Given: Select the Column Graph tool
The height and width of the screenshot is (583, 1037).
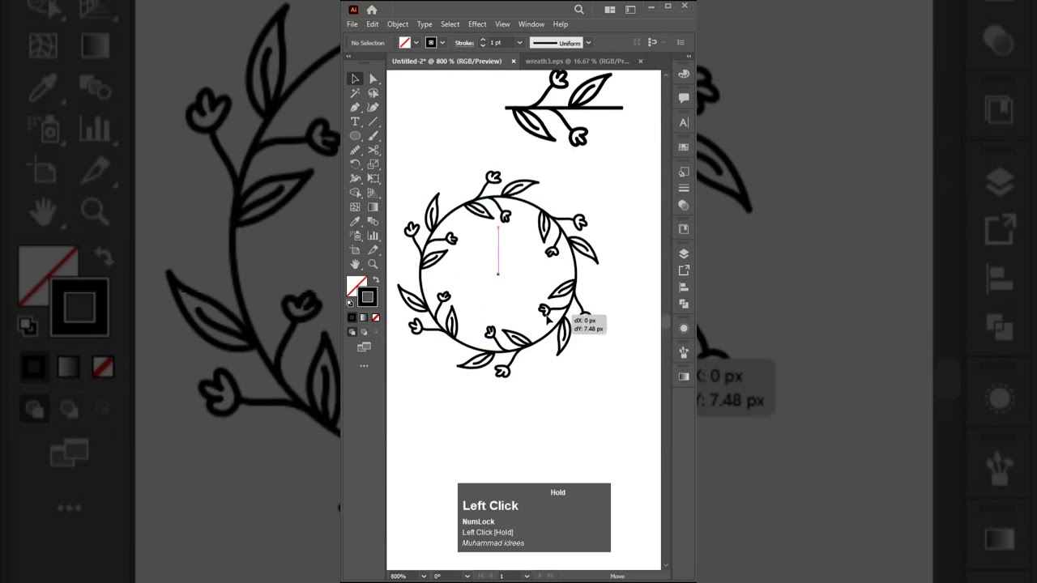Looking at the screenshot, I should pos(373,236).
